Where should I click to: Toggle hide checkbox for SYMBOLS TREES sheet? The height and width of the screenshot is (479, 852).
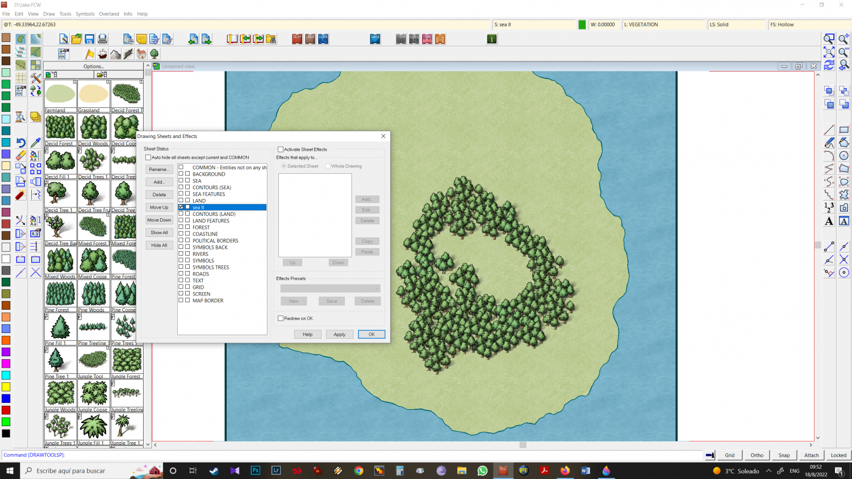[187, 267]
